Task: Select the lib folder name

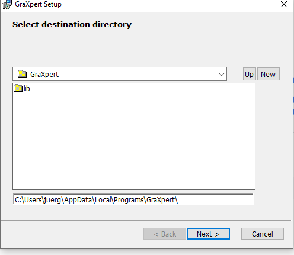Action: tap(27, 89)
